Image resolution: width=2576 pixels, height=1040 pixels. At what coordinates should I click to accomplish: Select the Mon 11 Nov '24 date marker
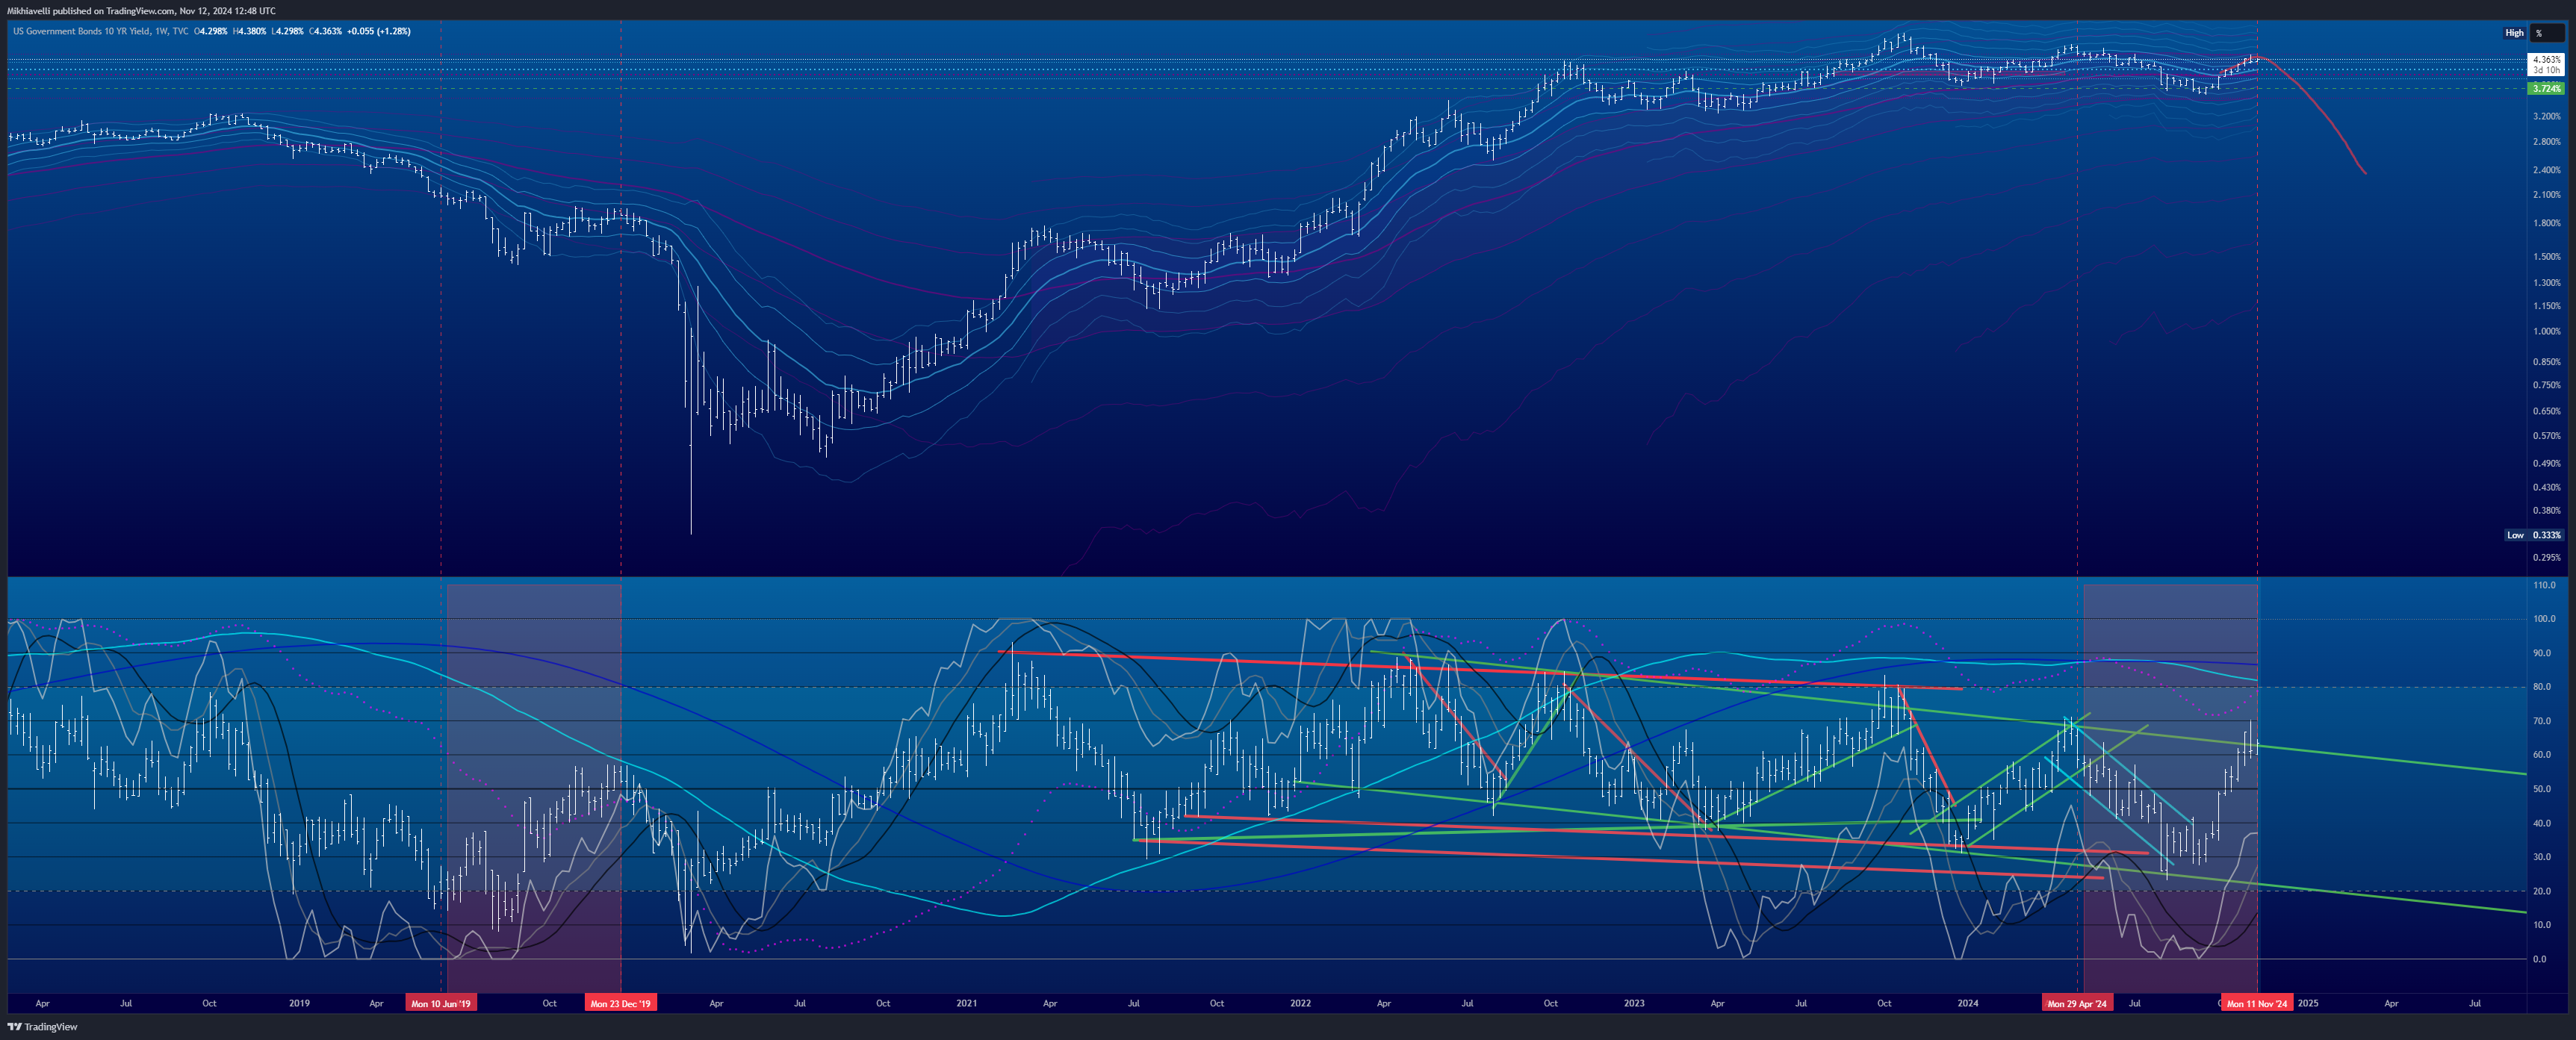tap(2257, 1003)
